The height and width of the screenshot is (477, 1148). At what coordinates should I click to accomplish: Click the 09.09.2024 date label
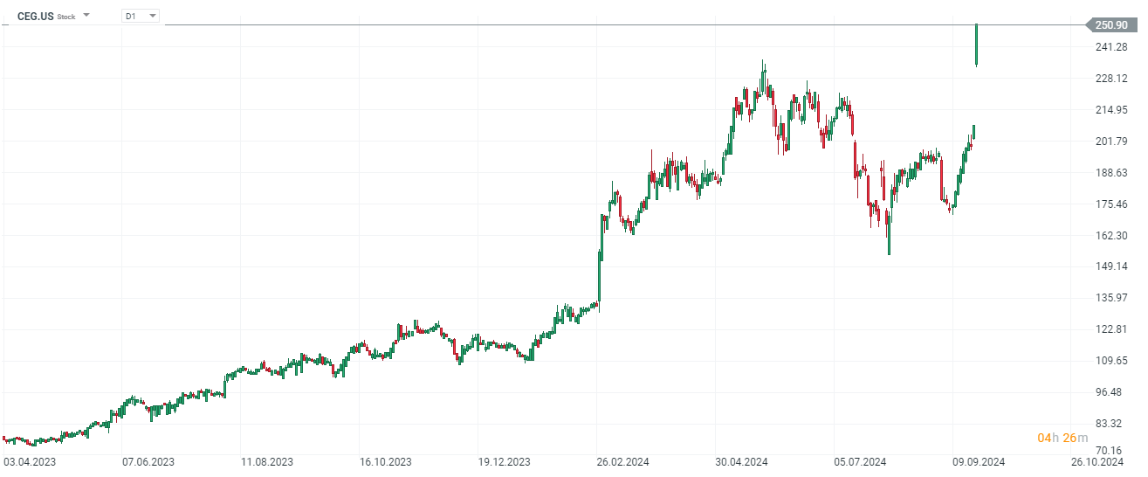coord(978,462)
